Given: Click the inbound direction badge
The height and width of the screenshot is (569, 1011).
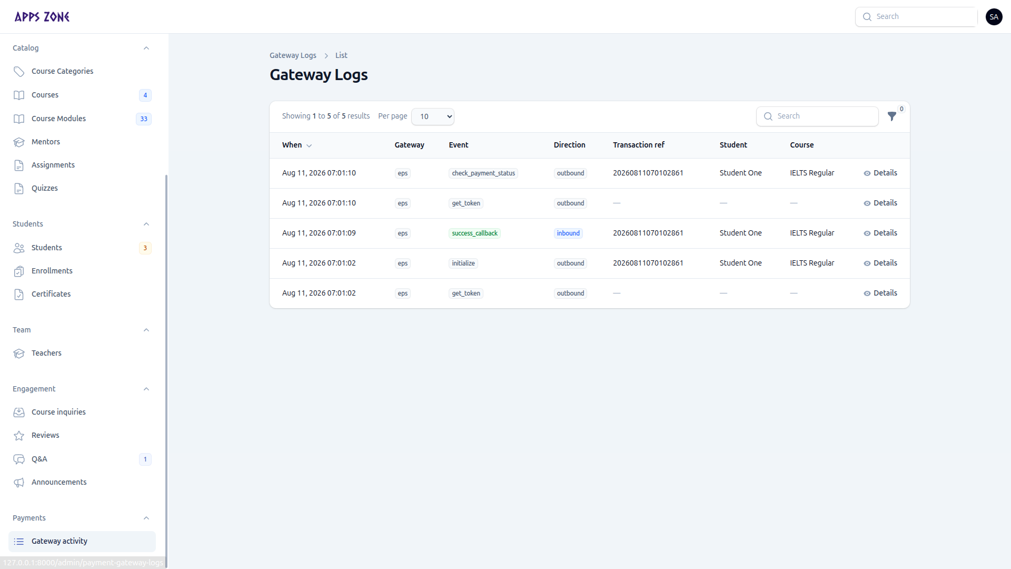Looking at the screenshot, I should tap(568, 233).
